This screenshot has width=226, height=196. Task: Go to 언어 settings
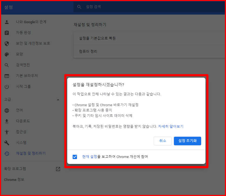[x=19, y=110]
